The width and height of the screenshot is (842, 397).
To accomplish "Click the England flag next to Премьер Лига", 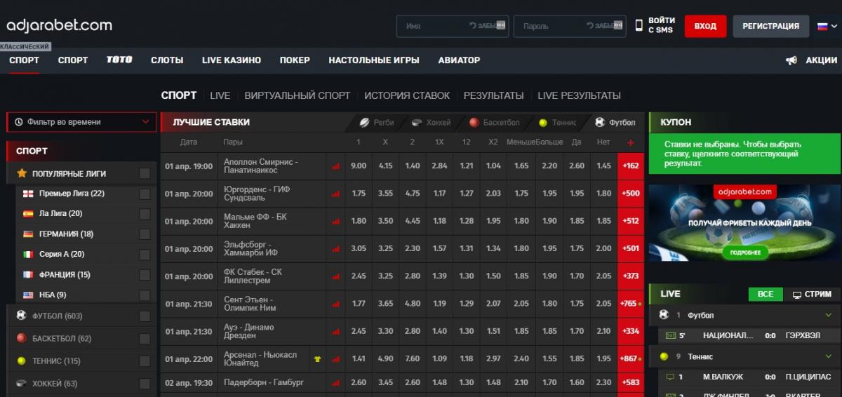I will [x=28, y=194].
